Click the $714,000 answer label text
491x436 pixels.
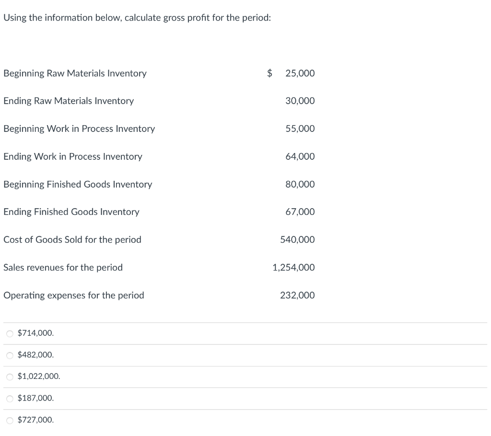(x=35, y=333)
